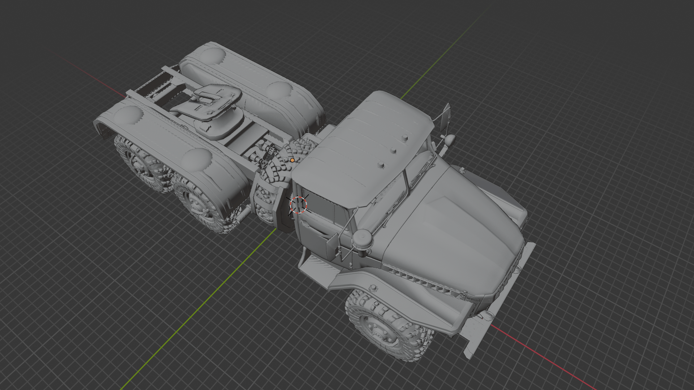Click the fifth-wheel coupling plate on the chassis
The image size is (694, 390).
pos(209,102)
